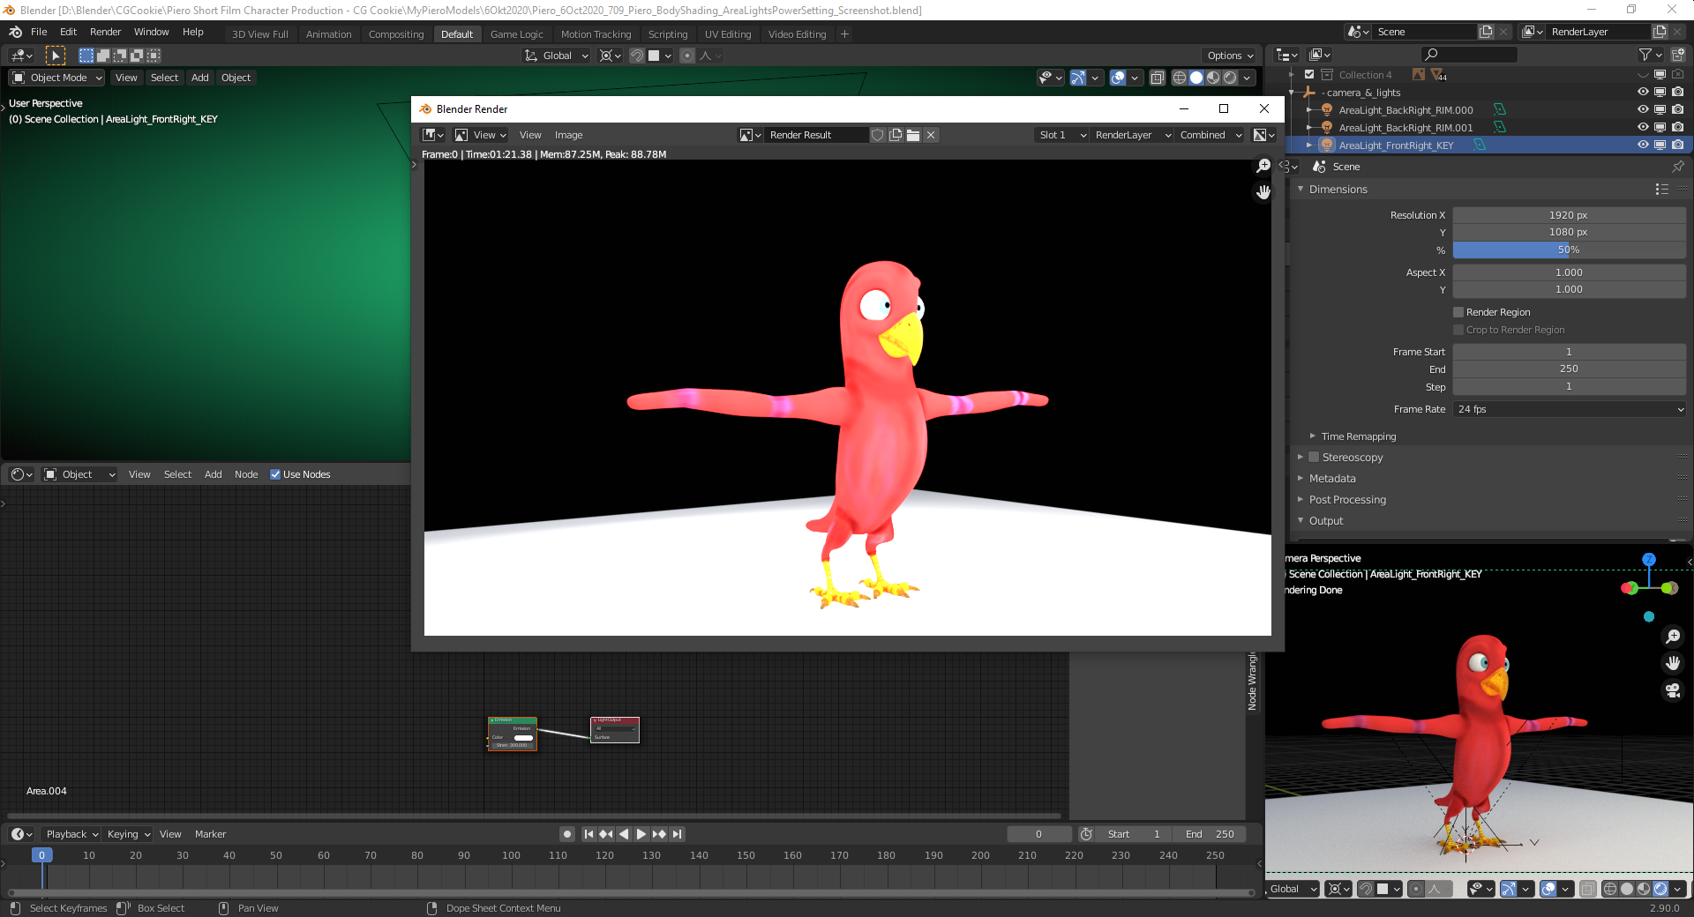Toggle proportional editing in top viewport header
This screenshot has height=917, width=1694.
coord(687,56)
